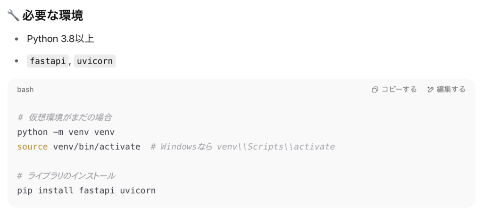Click the pencil edit icon beside 編集する
The image size is (483, 215).
point(431,90)
